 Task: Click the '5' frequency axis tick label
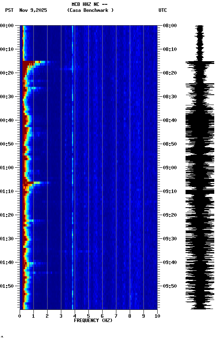(x=88, y=316)
